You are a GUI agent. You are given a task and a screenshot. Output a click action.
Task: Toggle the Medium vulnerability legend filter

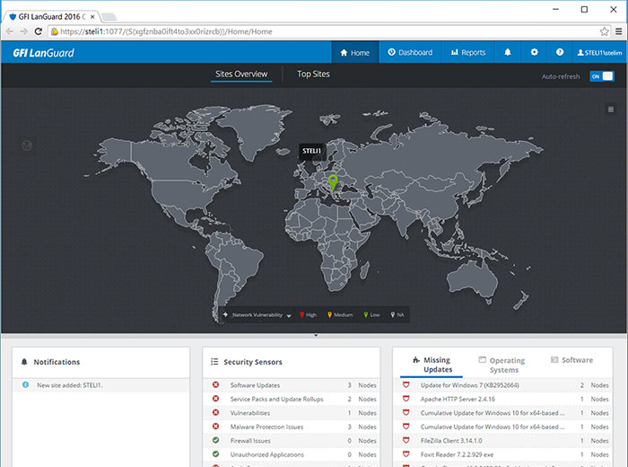click(x=340, y=315)
